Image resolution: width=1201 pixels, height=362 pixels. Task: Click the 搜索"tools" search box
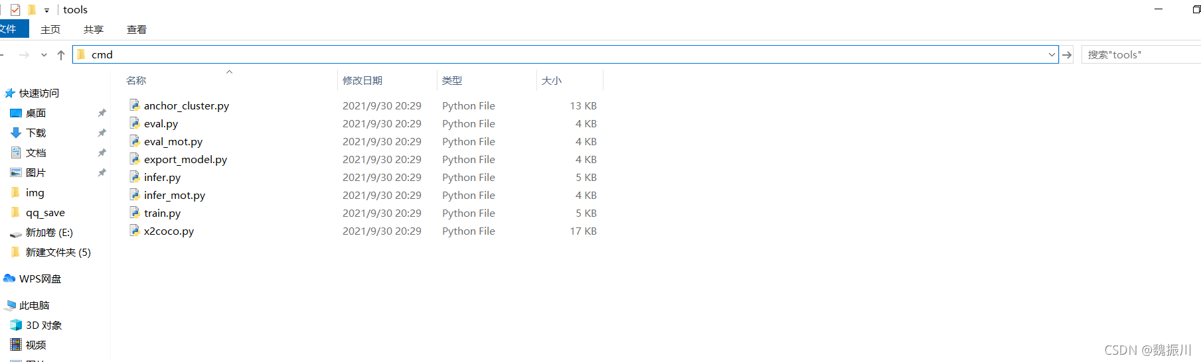(x=1141, y=55)
